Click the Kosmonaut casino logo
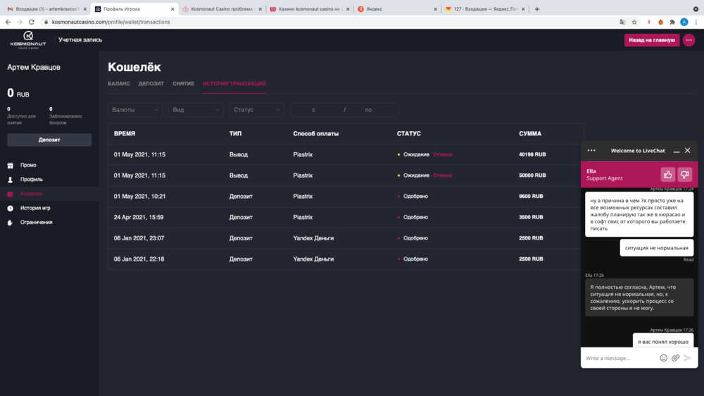Image resolution: width=704 pixels, height=396 pixels. pyautogui.click(x=28, y=39)
